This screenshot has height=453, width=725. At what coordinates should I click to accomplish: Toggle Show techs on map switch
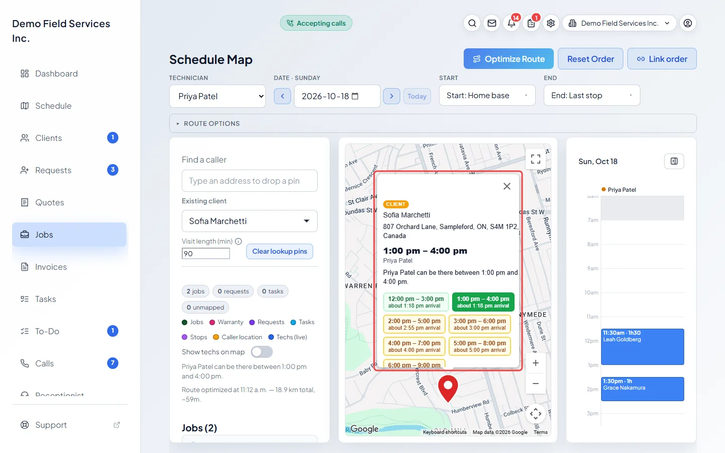point(262,352)
